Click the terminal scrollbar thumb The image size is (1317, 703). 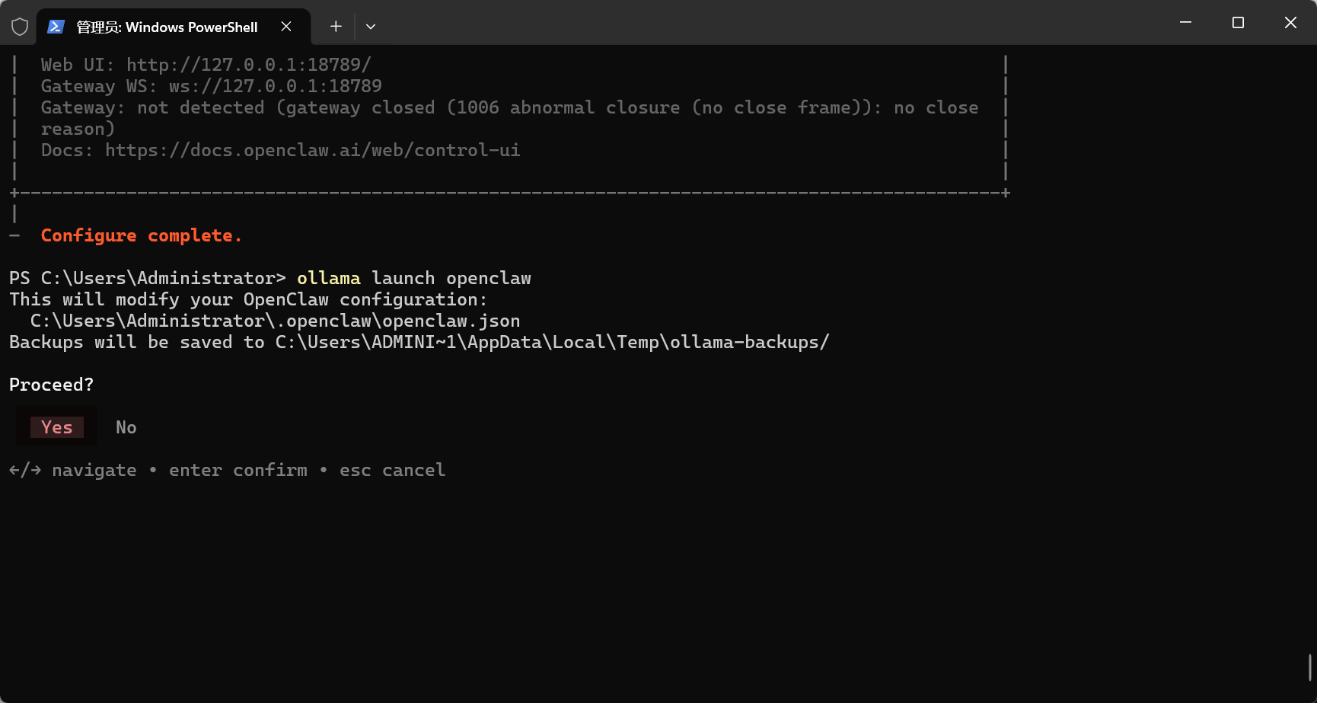coord(1310,667)
